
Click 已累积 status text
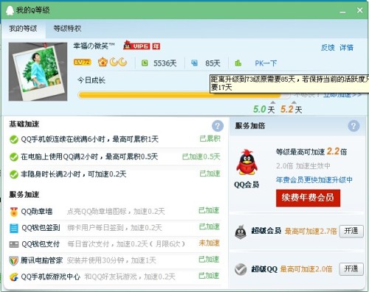[x=210, y=139]
